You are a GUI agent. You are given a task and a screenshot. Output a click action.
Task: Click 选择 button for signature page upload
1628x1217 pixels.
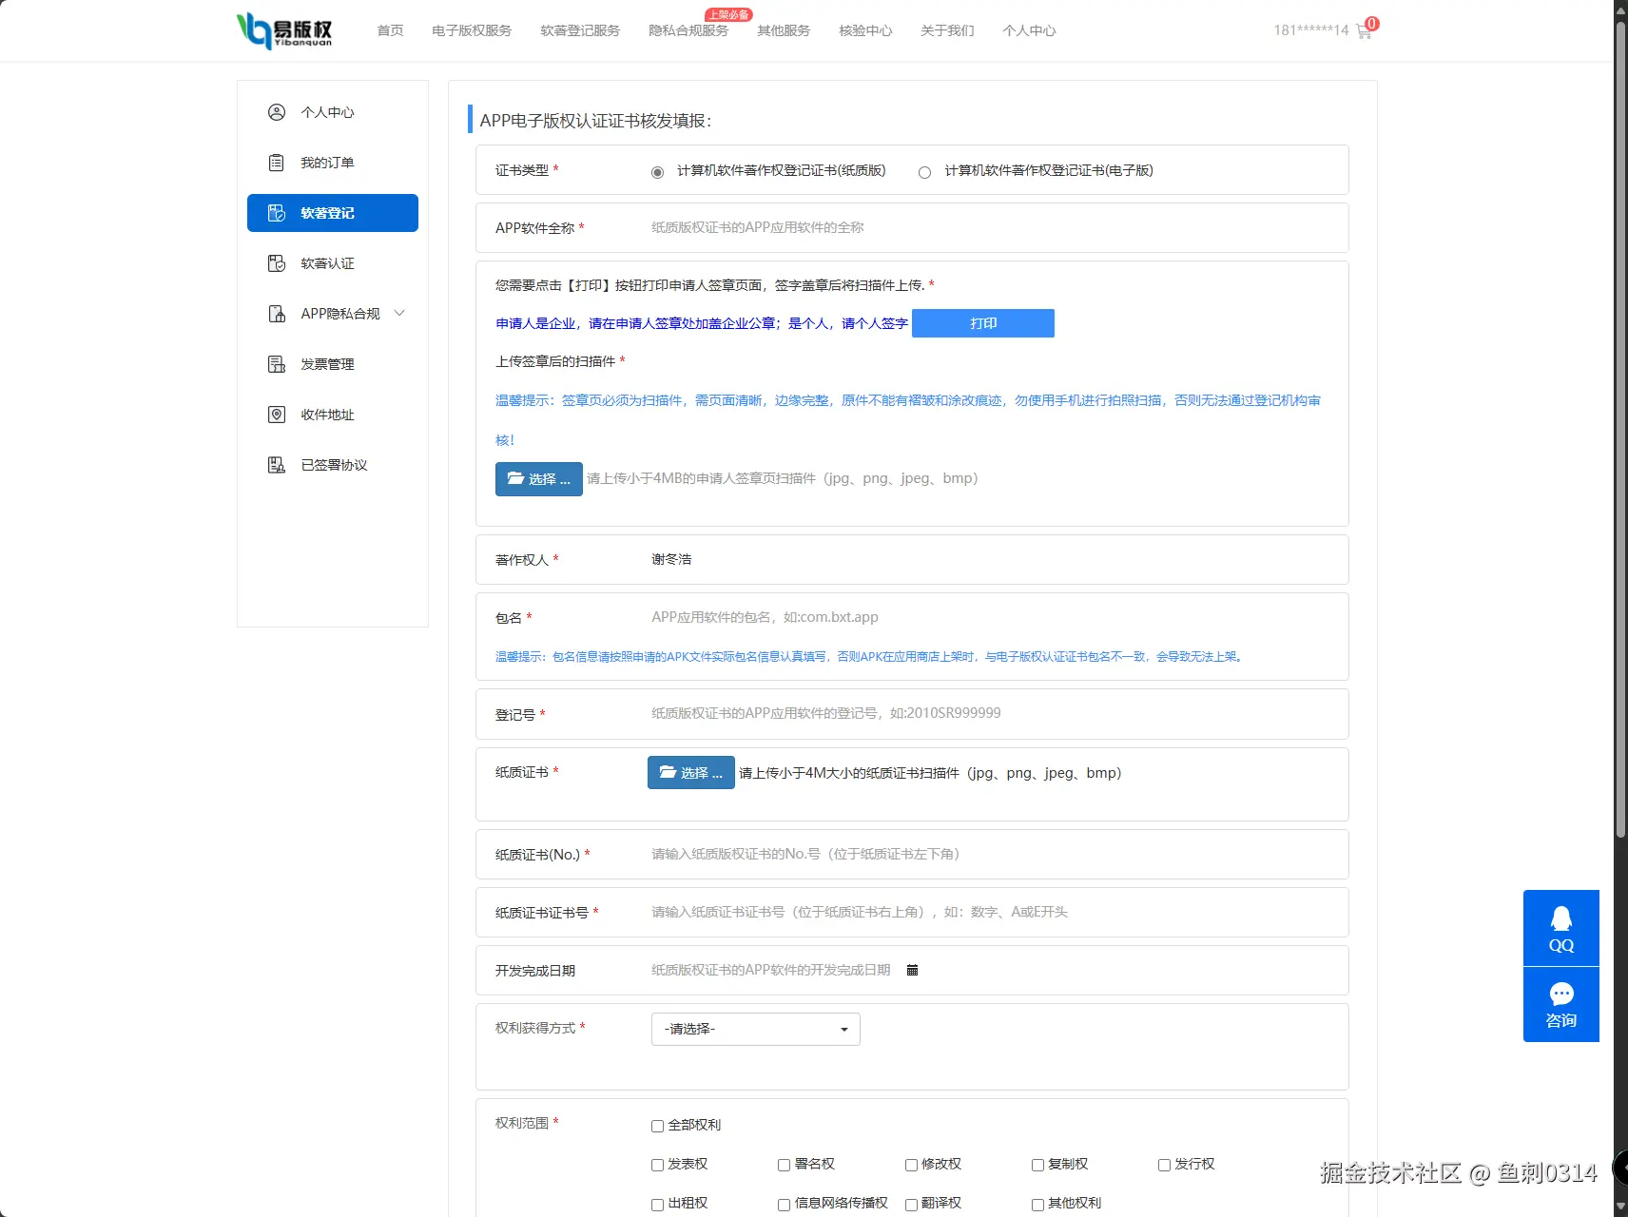(x=539, y=479)
